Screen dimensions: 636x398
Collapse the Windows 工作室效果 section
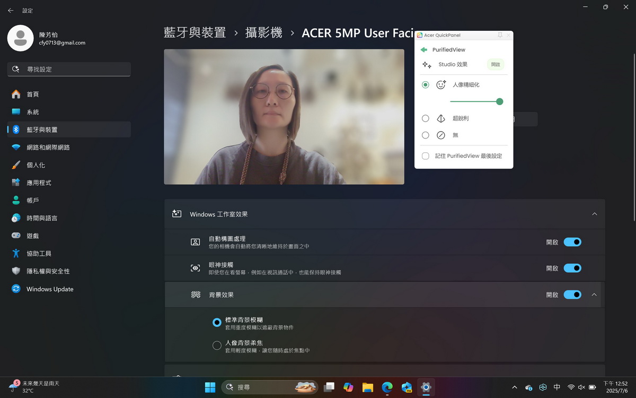594,214
